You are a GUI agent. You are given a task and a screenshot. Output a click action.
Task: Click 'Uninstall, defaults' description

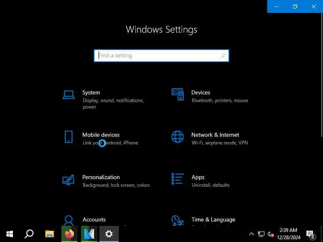click(210, 185)
